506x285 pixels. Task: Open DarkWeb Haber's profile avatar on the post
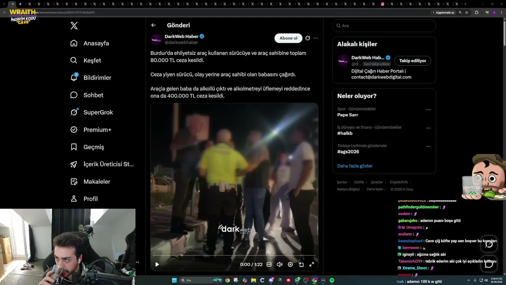pyautogui.click(x=157, y=39)
